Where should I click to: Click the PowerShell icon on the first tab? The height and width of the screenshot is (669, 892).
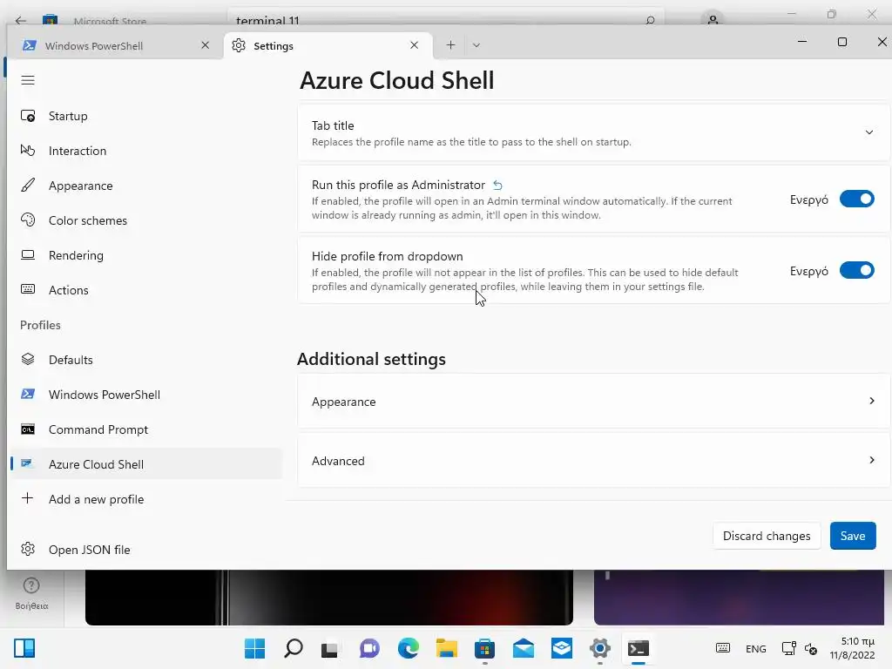(x=30, y=45)
